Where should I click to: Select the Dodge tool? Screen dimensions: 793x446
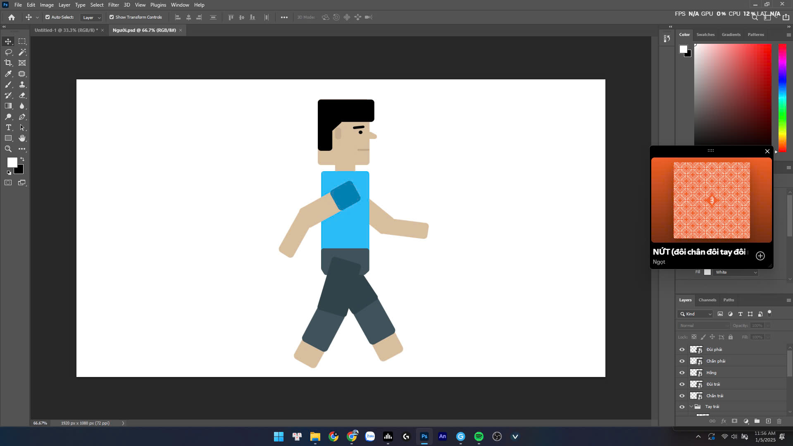pos(8,117)
